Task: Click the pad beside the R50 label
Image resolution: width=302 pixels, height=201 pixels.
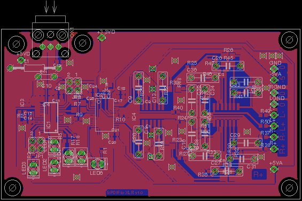Action: click(274, 126)
